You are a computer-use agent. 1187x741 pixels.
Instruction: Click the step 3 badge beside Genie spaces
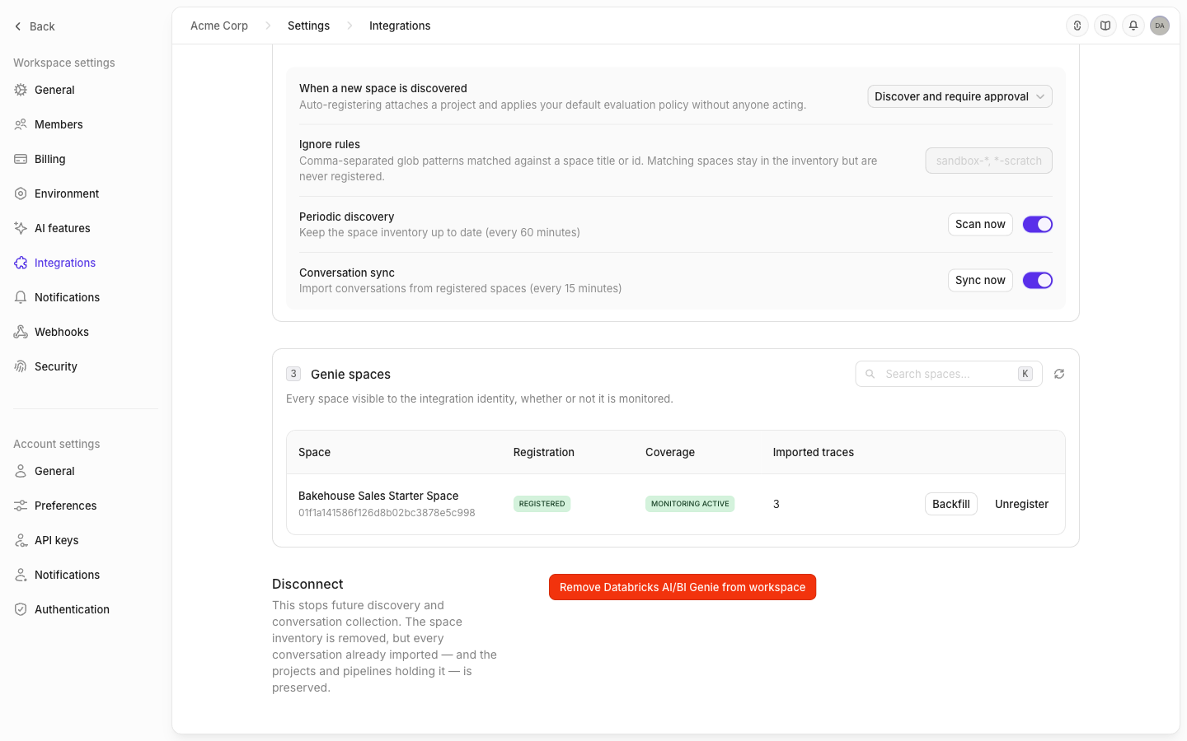293,374
